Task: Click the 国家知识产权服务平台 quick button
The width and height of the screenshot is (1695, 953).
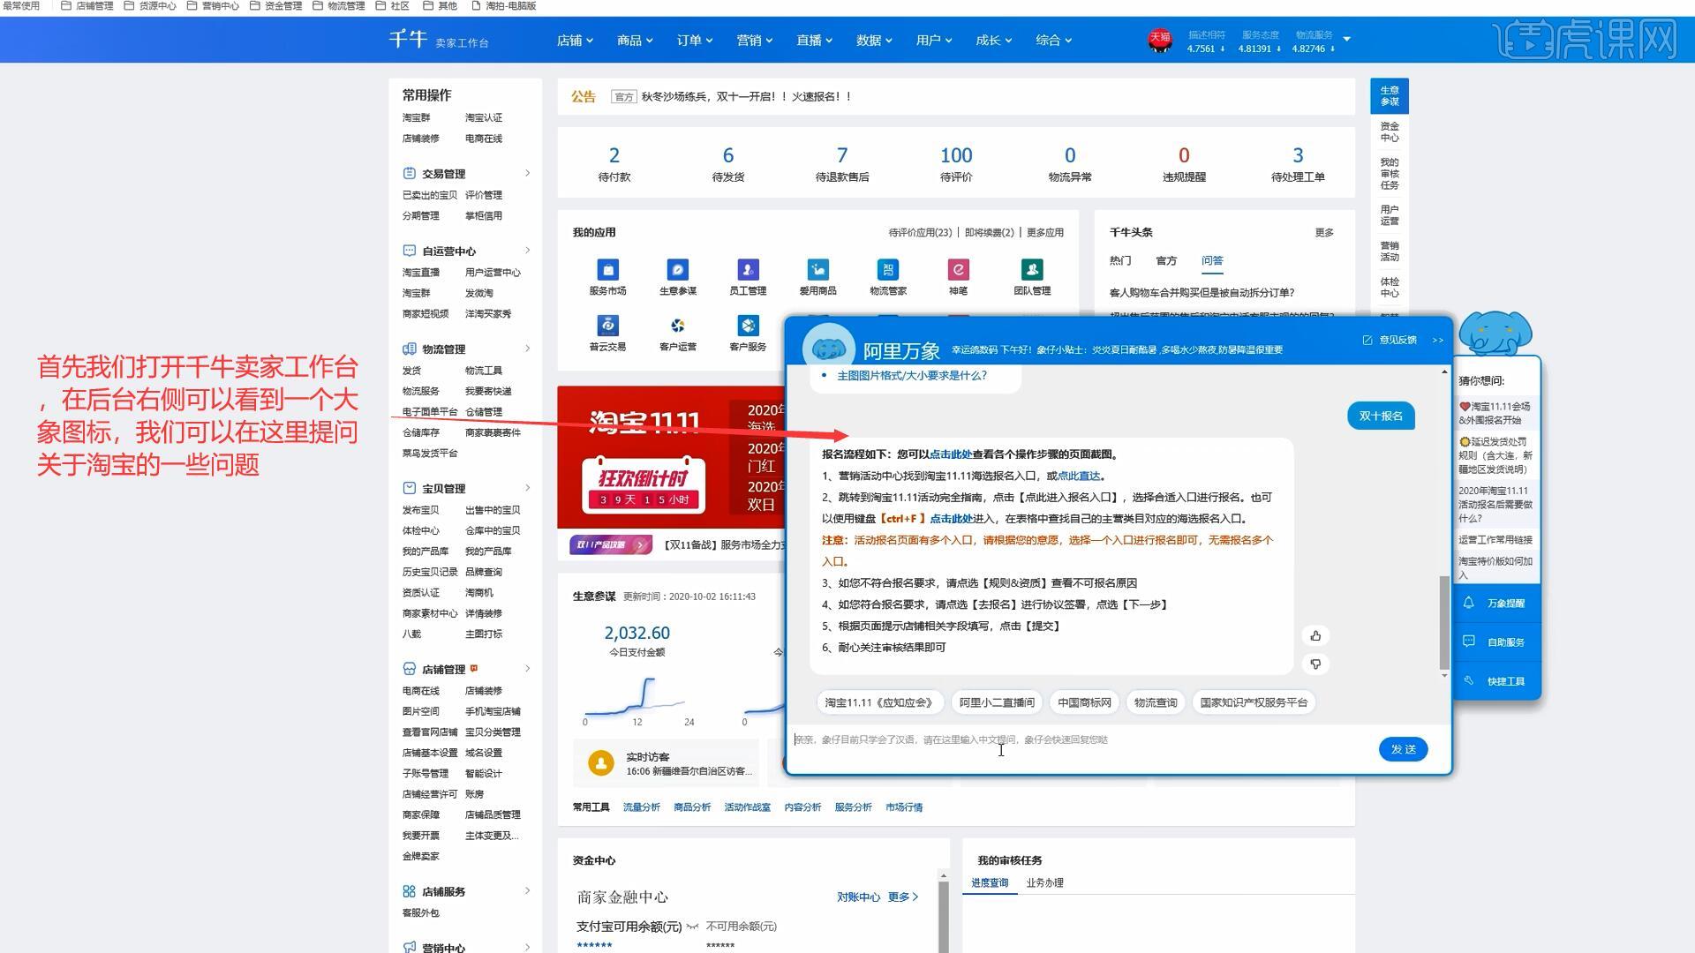Action: click(1254, 702)
